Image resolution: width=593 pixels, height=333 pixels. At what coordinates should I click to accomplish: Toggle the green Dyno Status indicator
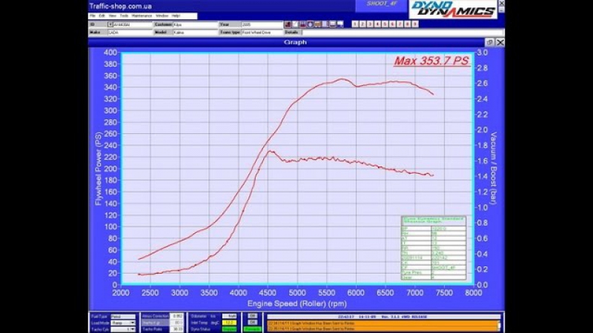pos(229,328)
